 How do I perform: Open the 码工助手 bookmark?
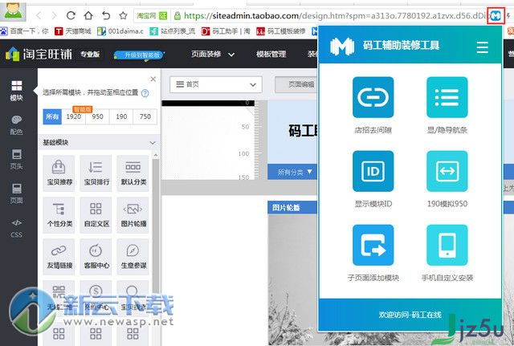click(226, 31)
